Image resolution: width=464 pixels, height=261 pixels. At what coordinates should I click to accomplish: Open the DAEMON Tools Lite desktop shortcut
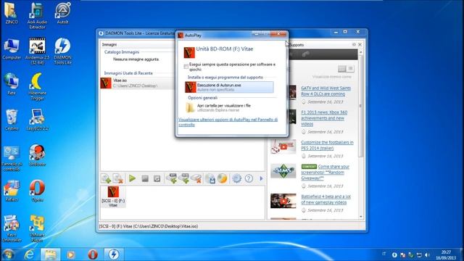(x=63, y=51)
